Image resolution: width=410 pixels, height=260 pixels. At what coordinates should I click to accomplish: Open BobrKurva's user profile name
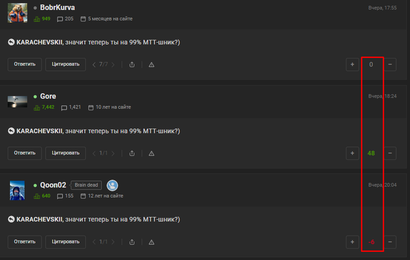[57, 8]
